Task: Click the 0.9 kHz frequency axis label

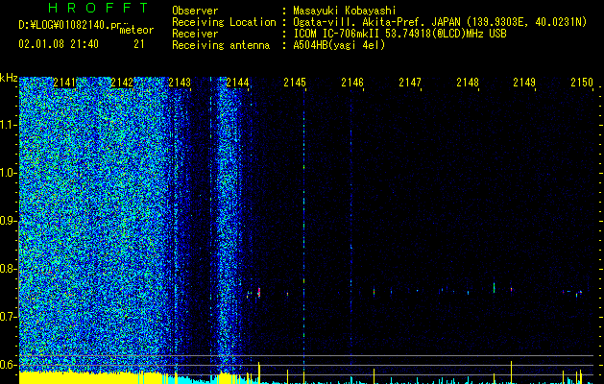Action: click(8, 221)
